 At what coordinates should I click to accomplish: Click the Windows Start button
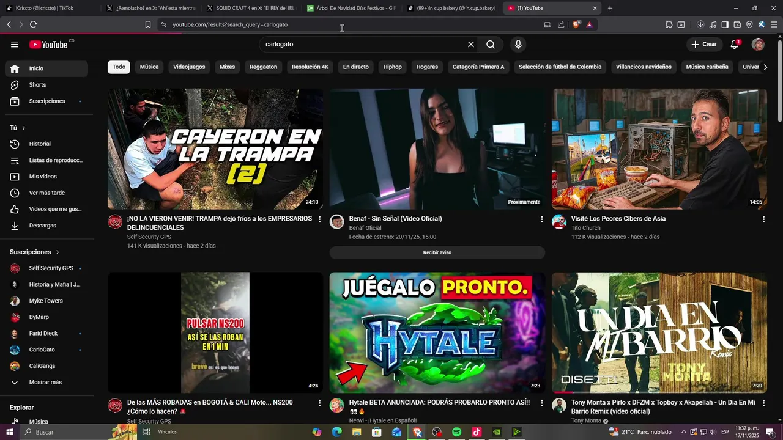pos(10,432)
